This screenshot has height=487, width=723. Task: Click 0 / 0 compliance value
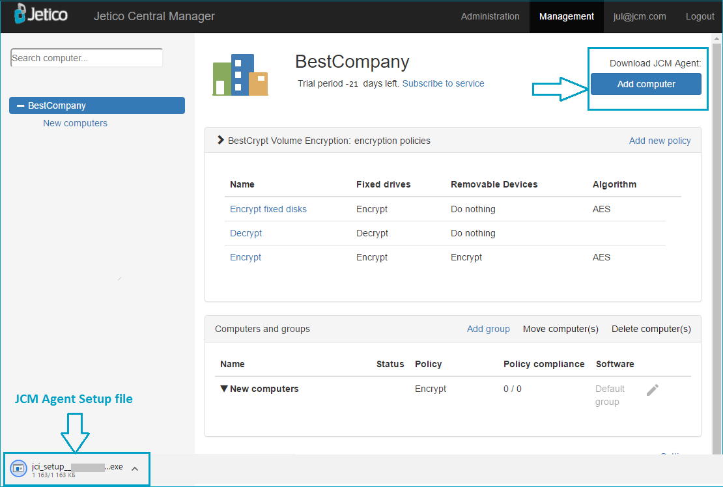[x=512, y=389]
